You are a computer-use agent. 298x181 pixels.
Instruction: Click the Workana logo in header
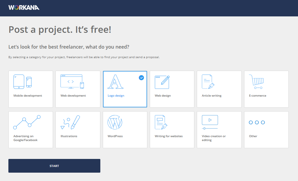[x=24, y=7]
